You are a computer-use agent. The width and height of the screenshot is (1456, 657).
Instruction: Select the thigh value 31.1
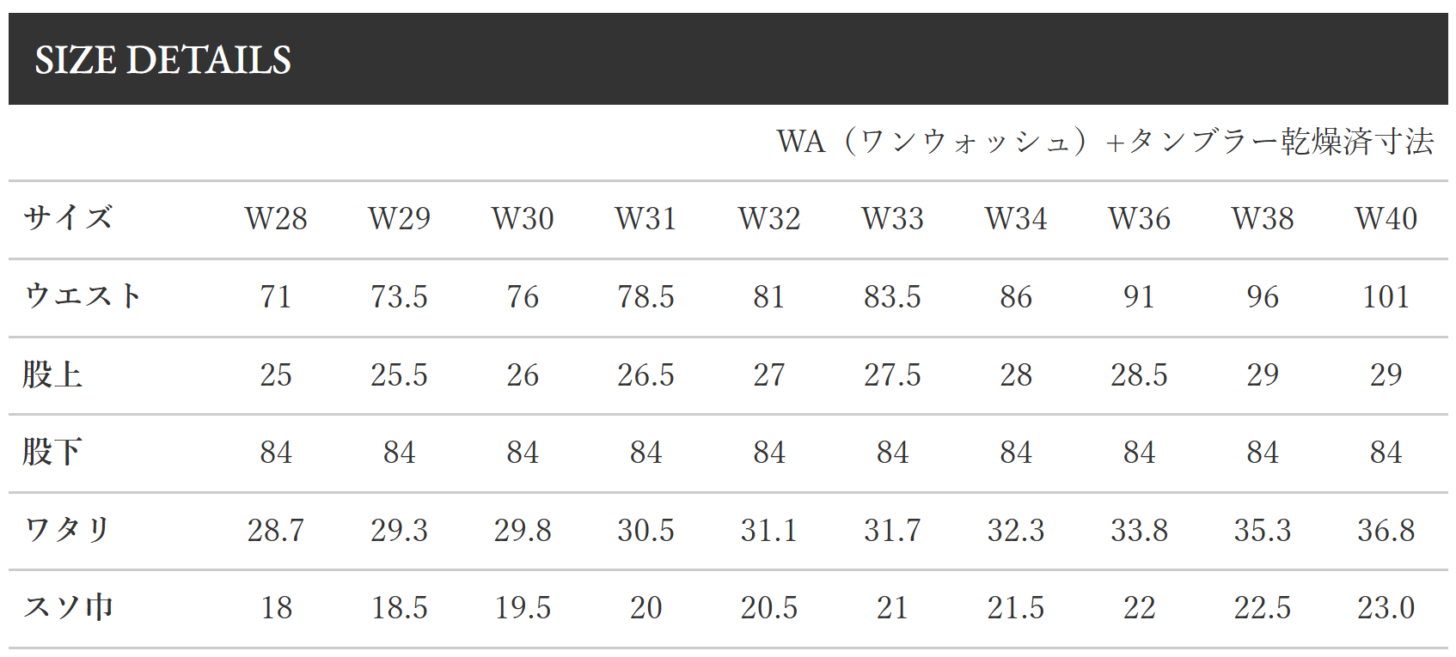click(769, 531)
